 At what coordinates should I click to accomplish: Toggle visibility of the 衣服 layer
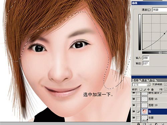click(x=134, y=117)
